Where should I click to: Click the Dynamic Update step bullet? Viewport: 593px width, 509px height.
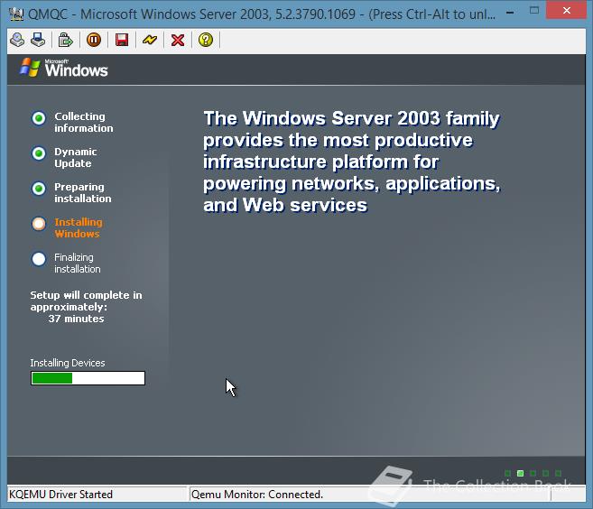coord(39,153)
